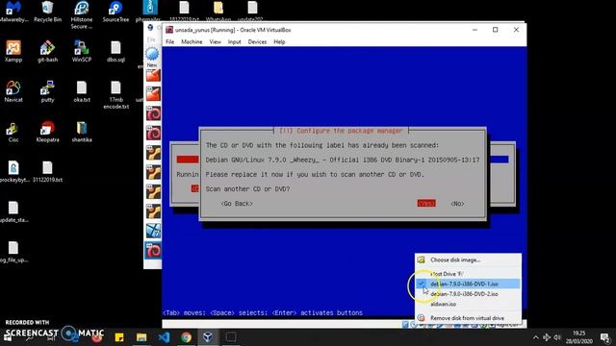Show hidden system tray icons
The image size is (616, 346).
pos(536,337)
